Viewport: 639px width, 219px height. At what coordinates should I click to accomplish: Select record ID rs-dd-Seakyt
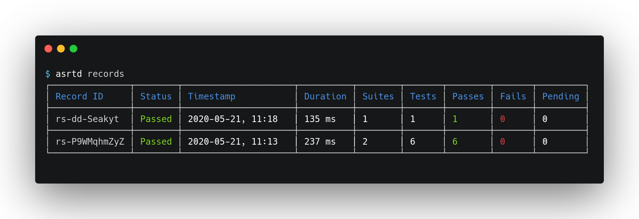point(87,119)
